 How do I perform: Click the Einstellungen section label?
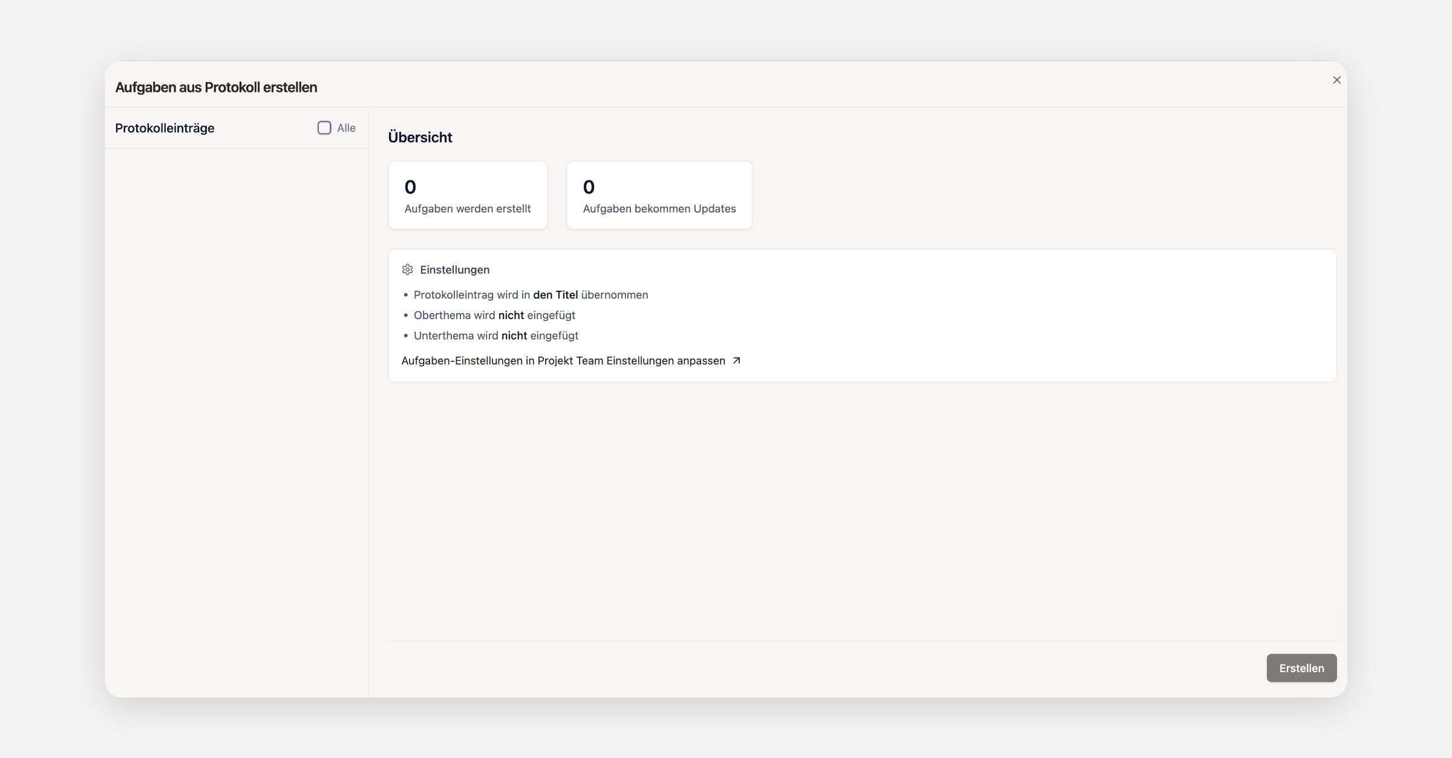454,270
